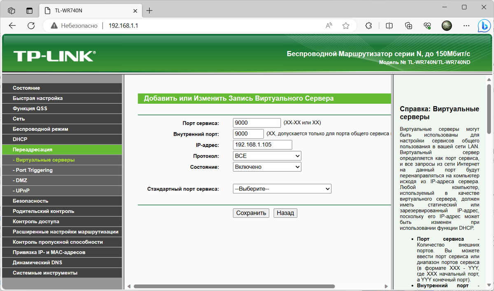Add page to favorites with star icon
Screen dimensions: 494x291
[x=346, y=26]
